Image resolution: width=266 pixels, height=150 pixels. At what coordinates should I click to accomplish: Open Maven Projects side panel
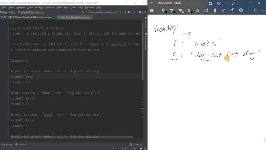pos(145,41)
